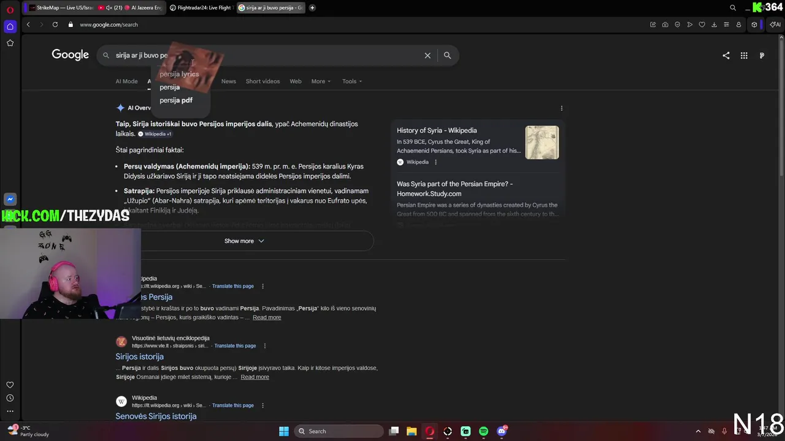Image resolution: width=785 pixels, height=441 pixels.
Task: Open the Windows Start menu
Action: 284,431
